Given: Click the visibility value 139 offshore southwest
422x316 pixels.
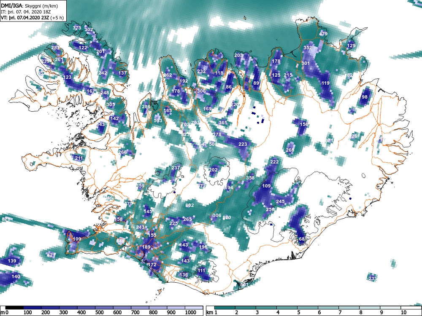Looking at the screenshot, I should [12, 261].
